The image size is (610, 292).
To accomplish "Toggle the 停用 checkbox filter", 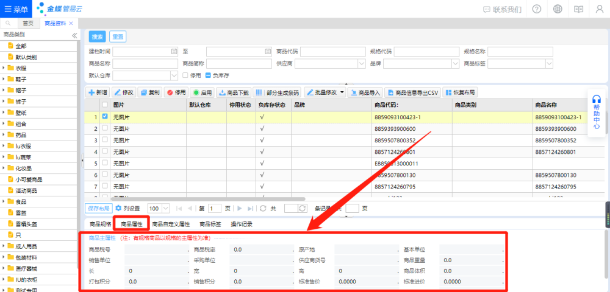I will point(185,75).
